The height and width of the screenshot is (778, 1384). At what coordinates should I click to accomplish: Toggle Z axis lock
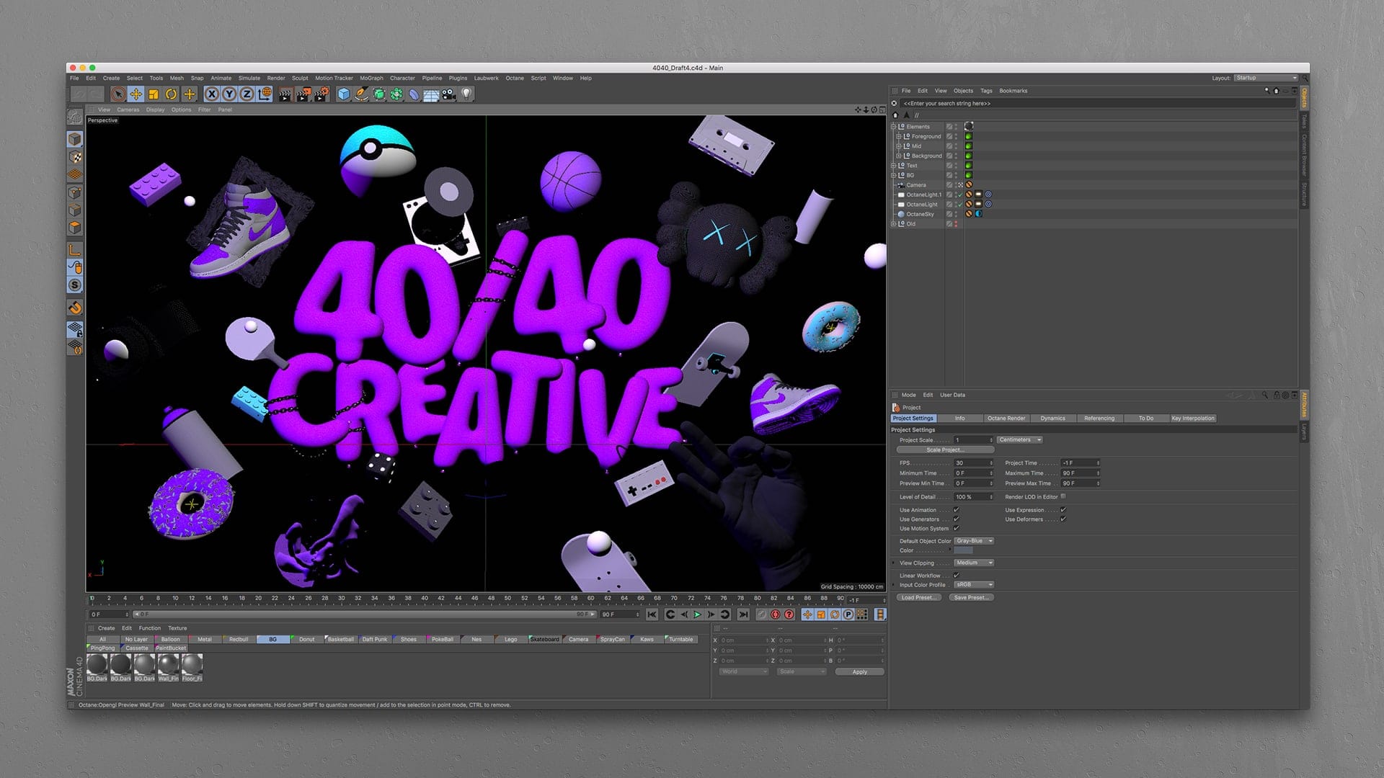(247, 94)
